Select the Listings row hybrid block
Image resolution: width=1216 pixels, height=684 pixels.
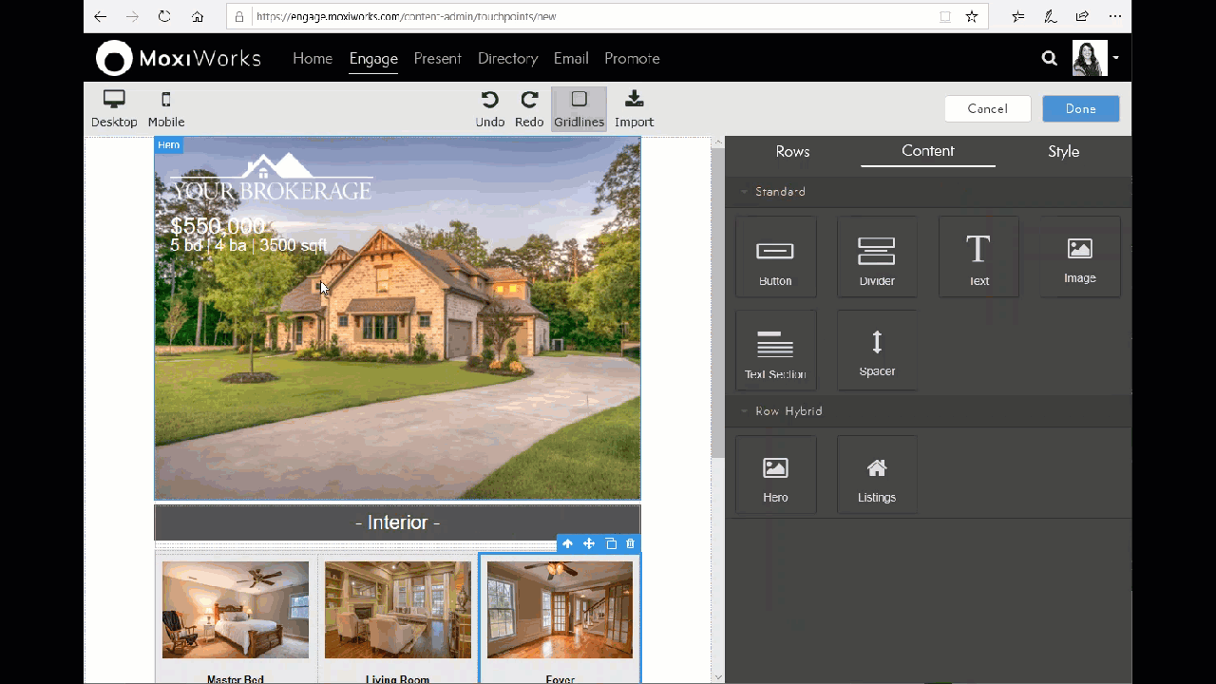876,475
